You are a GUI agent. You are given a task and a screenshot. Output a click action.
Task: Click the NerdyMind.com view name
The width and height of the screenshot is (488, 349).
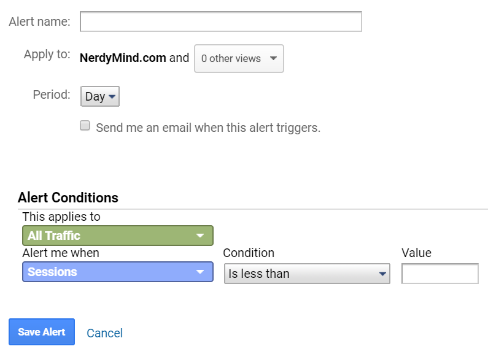(x=123, y=58)
